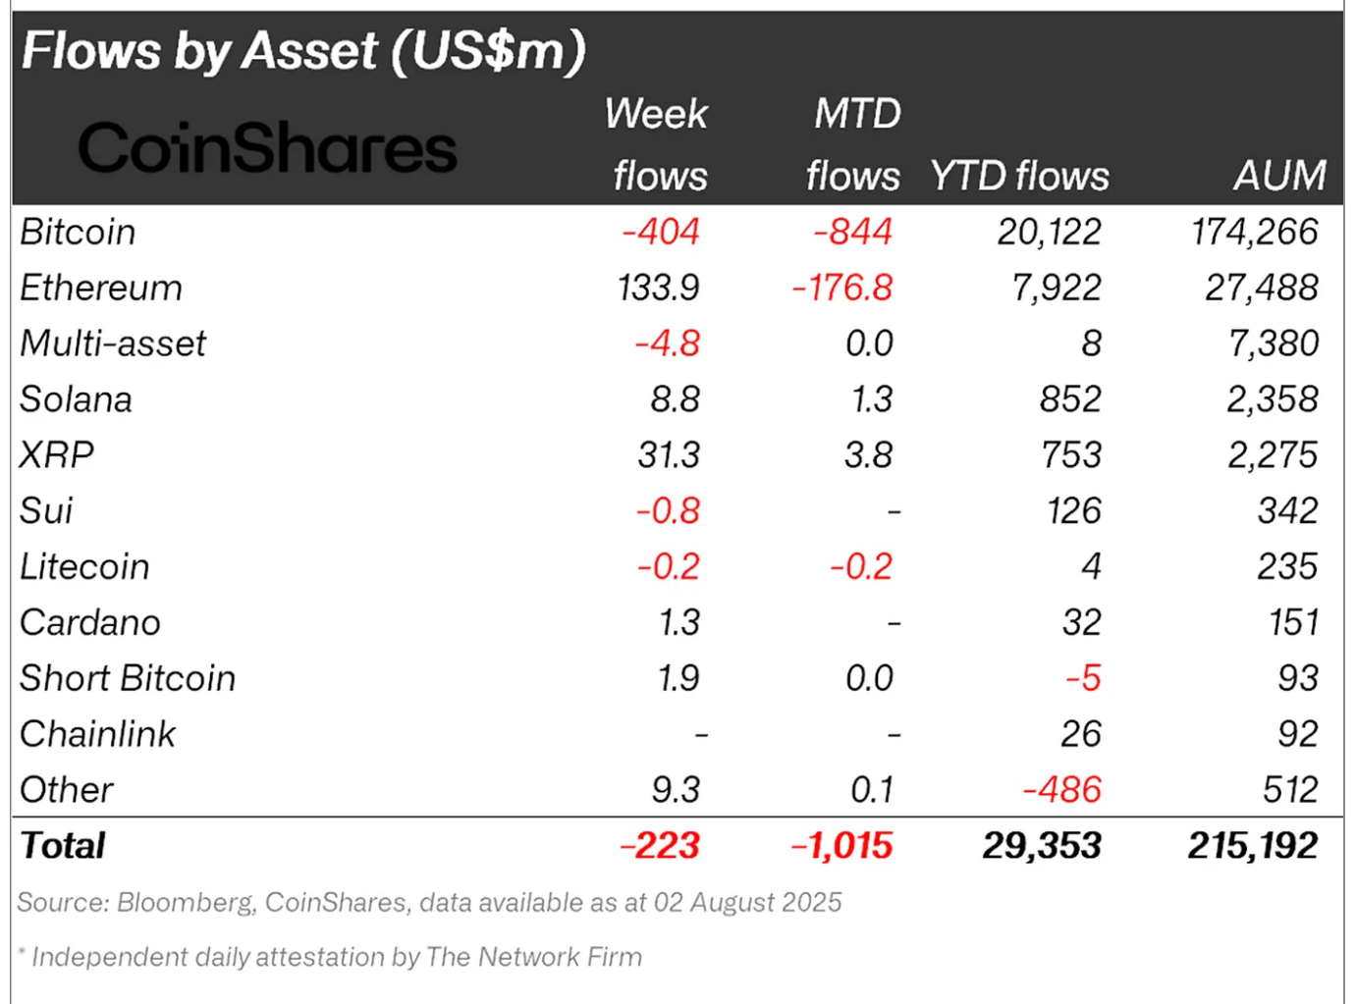Viewport: 1355px width, 1004px height.
Task: Click the AUM column header
Action: coord(1280,176)
